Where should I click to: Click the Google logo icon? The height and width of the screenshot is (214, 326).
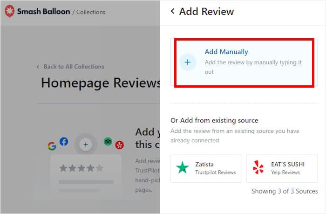point(52,146)
